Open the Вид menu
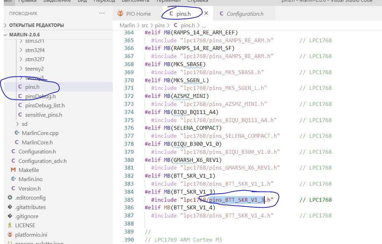Image resolution: width=382 pixels, height=244 pixels. [x=82, y=1]
